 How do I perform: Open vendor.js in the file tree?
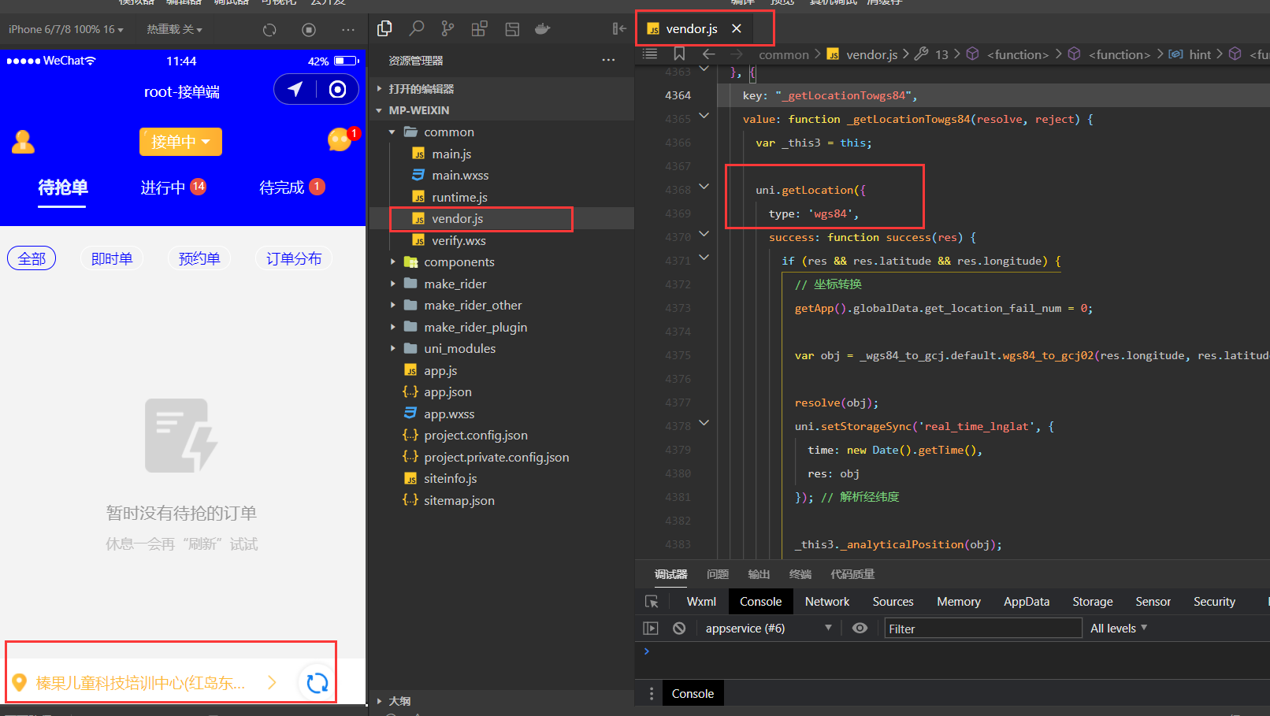coord(457,219)
